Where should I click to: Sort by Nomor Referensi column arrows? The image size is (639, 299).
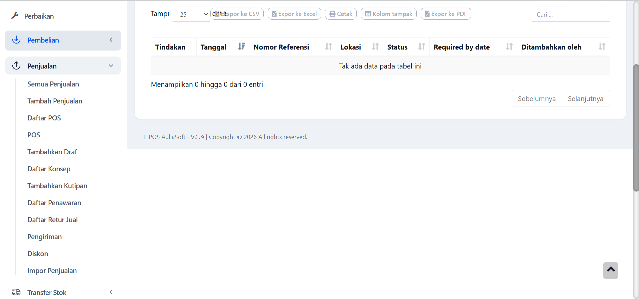[x=328, y=47]
